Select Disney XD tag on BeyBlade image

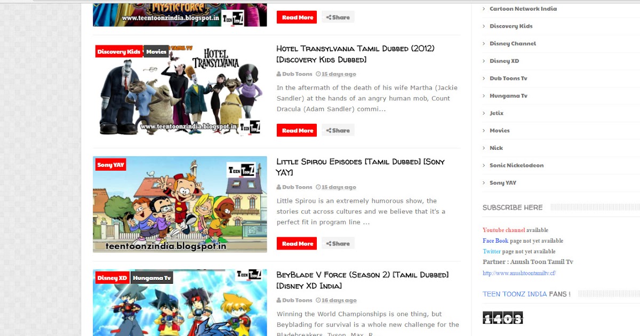point(112,278)
